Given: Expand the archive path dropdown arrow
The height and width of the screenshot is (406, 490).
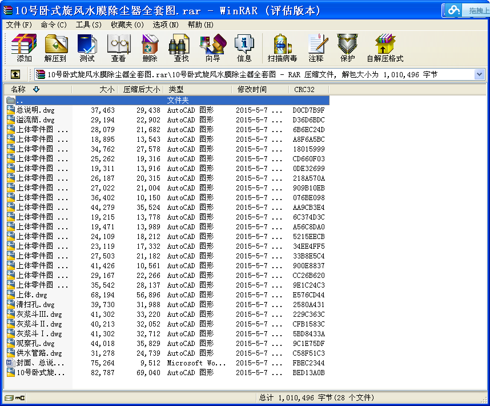Looking at the screenshot, I should tap(479, 74).
